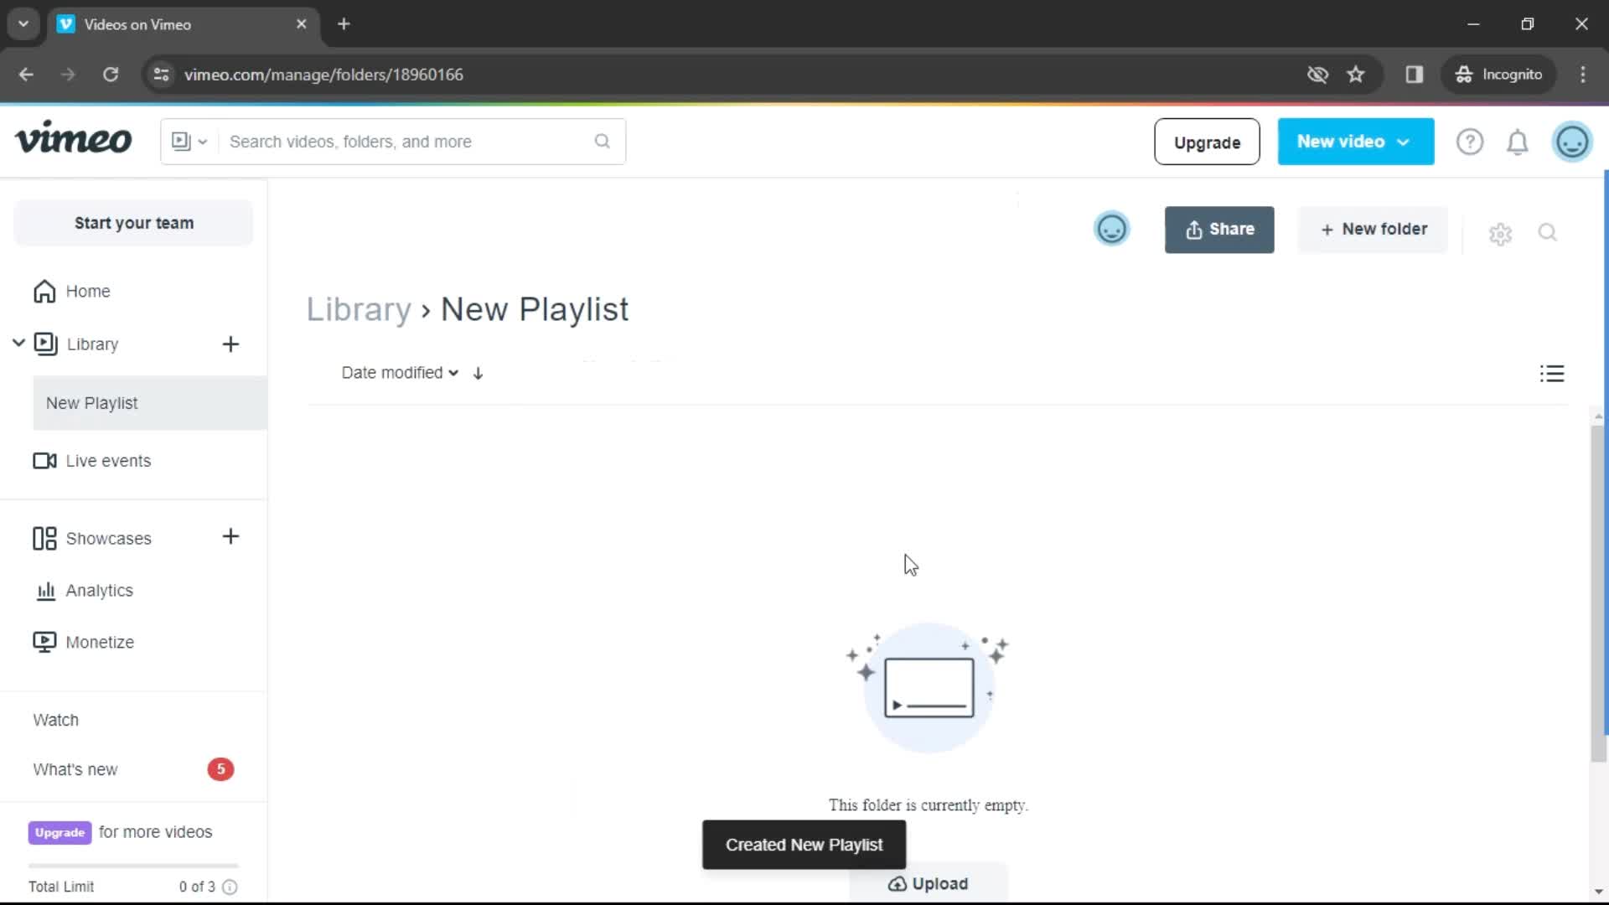Click the page vertical scrollbar
Screen dimensions: 1609x905
coord(1598,594)
